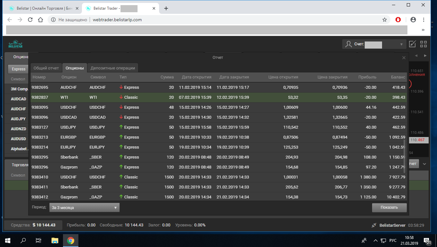Open File Explorer from taskbar
This screenshot has height=247, width=437.
pyautogui.click(x=55, y=240)
